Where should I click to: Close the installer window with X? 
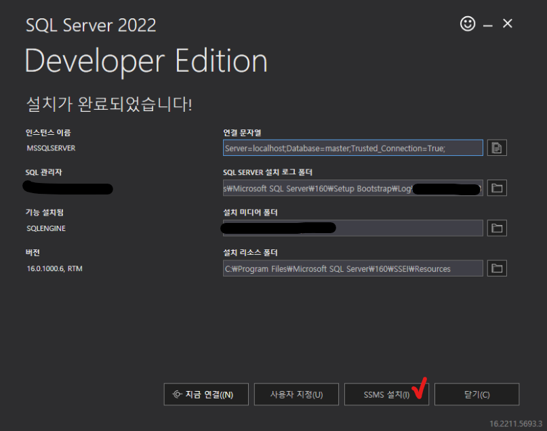point(507,23)
